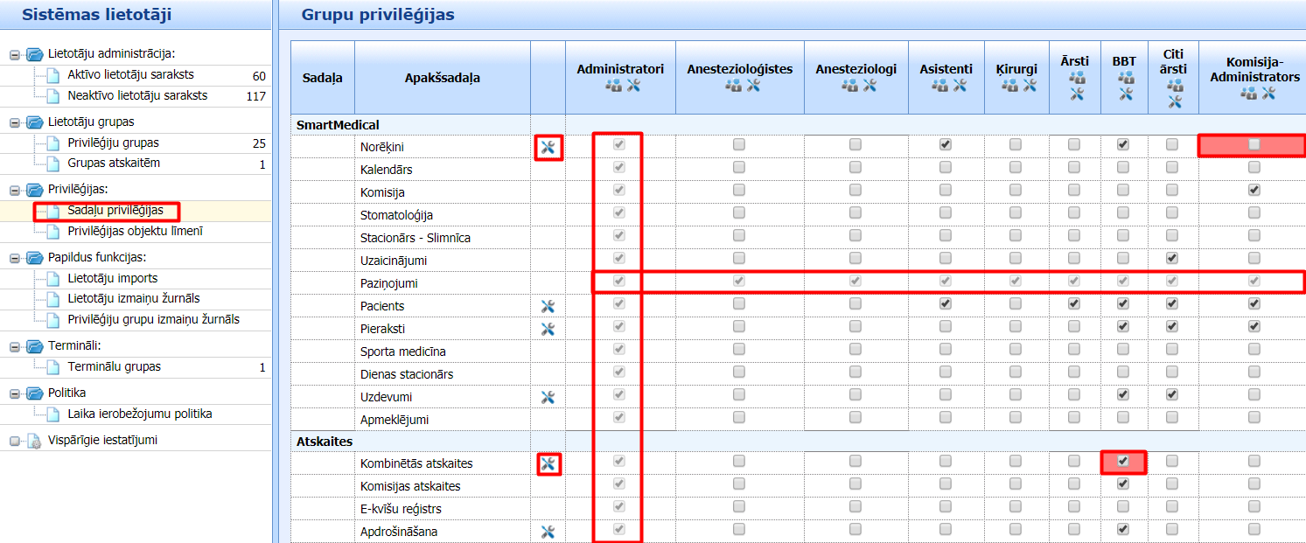Viewport: 1306px width, 543px height.
Task: Click the tools icon in the Norēķini row
Action: click(548, 148)
